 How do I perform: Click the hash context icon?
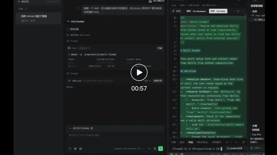coord(75,148)
